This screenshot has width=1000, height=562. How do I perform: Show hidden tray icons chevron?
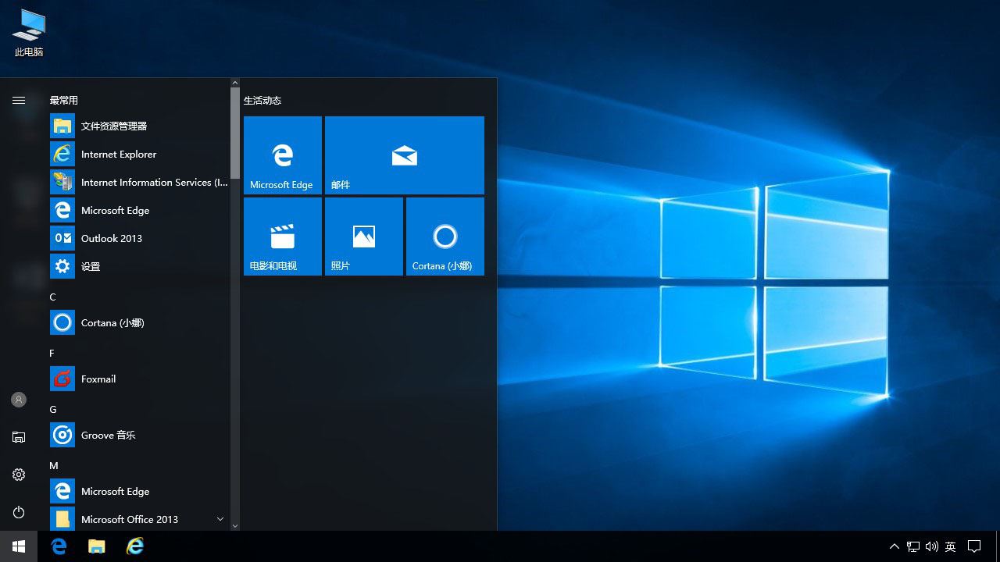coord(895,546)
